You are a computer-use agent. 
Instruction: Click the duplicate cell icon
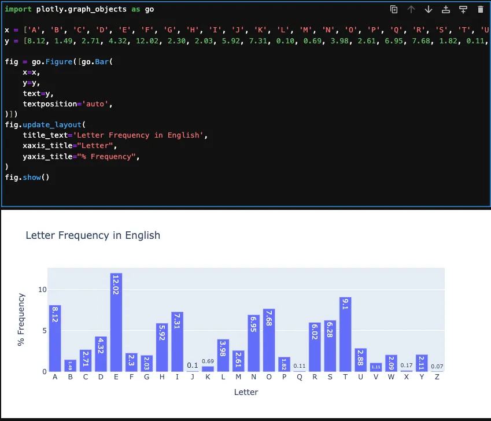click(x=394, y=9)
